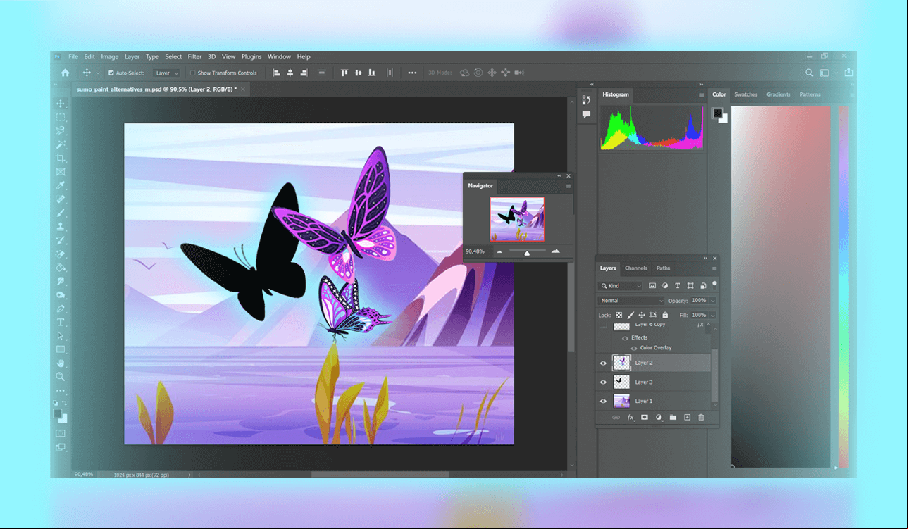Image resolution: width=908 pixels, height=529 pixels.
Task: Switch to the Swatches tab
Action: click(x=746, y=94)
